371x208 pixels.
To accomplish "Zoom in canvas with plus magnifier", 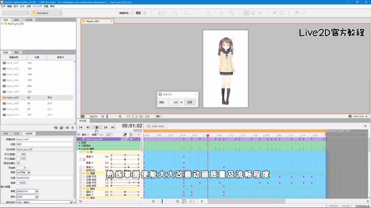I will click(x=120, y=117).
